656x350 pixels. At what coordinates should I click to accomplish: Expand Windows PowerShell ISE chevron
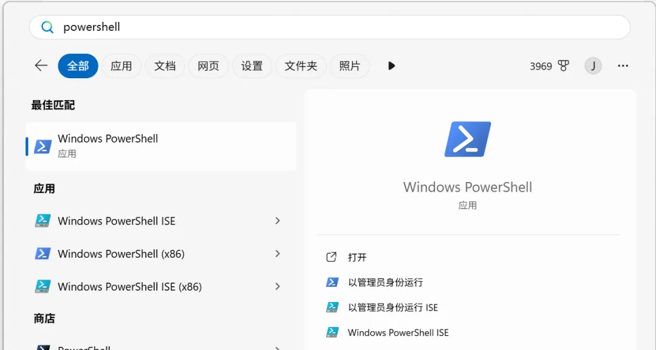tap(278, 221)
